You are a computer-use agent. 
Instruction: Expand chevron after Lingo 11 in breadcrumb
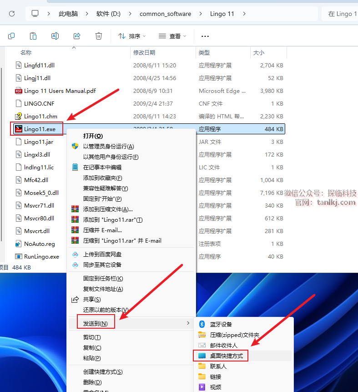tap(244, 14)
